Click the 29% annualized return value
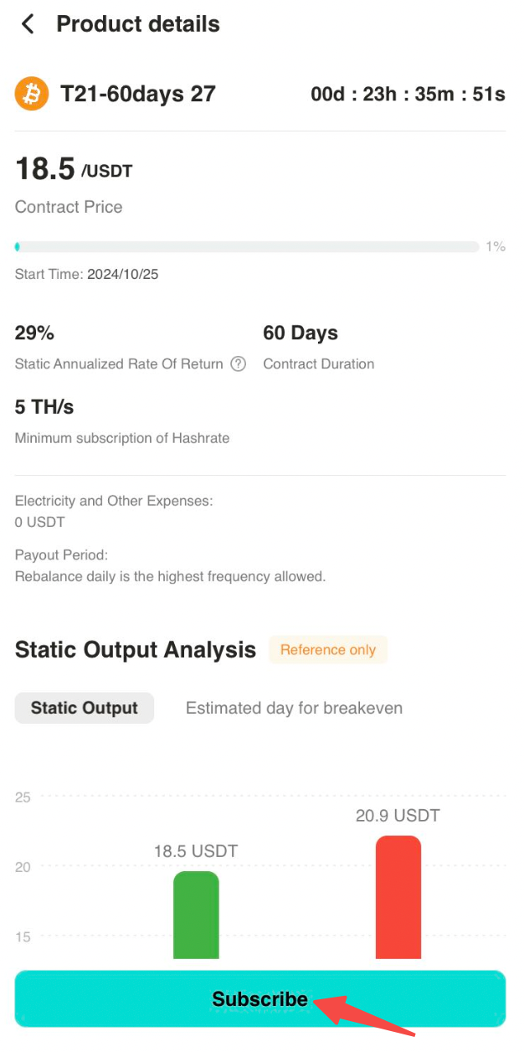Screen dimensions: 524x1052 [34, 333]
